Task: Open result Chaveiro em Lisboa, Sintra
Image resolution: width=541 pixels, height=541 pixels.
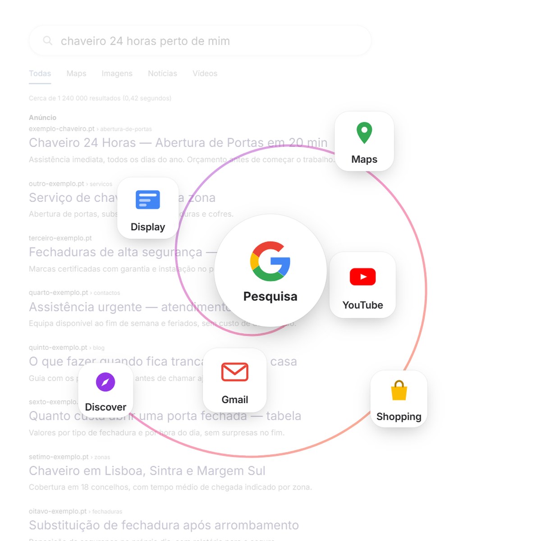Action: click(x=147, y=471)
